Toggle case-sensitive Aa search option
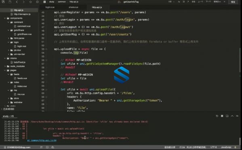This screenshot has width=242, height=150. click(179, 2)
